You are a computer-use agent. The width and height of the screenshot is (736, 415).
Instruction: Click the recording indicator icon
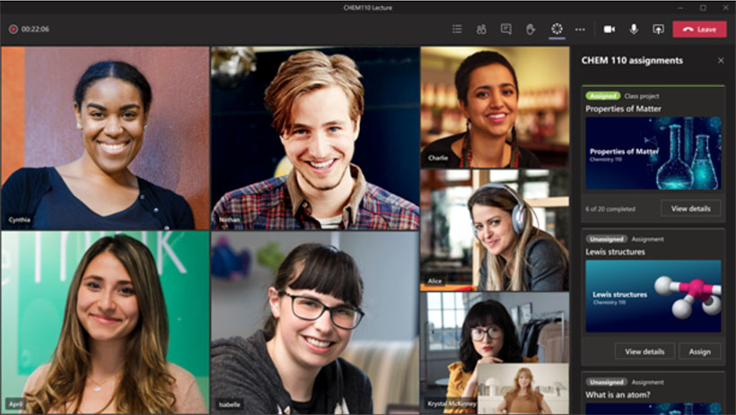click(x=13, y=29)
